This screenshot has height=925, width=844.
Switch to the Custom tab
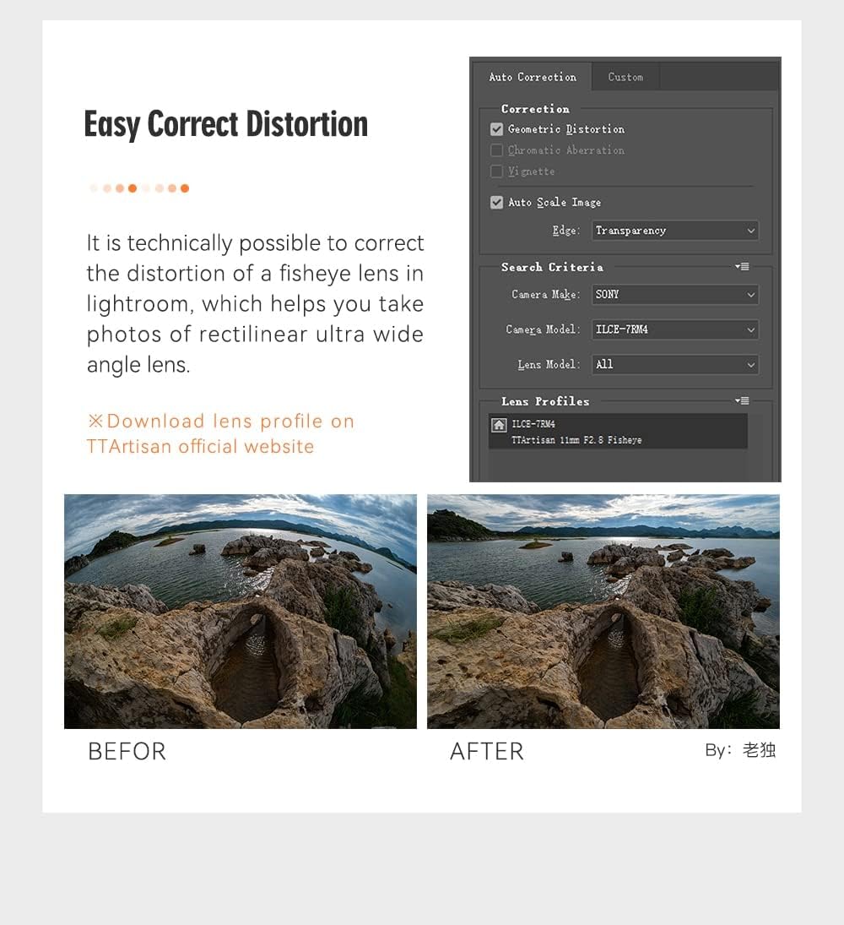pos(625,77)
